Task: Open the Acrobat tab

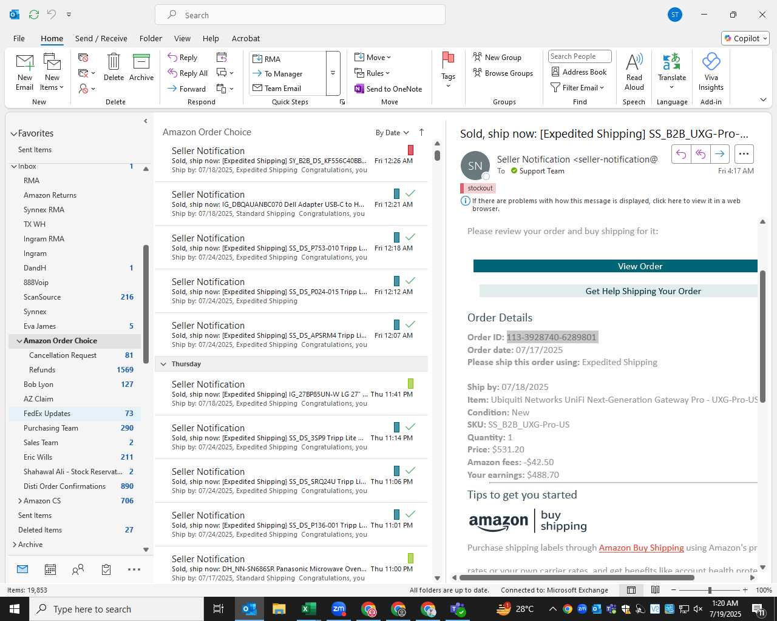Action: coord(246,38)
